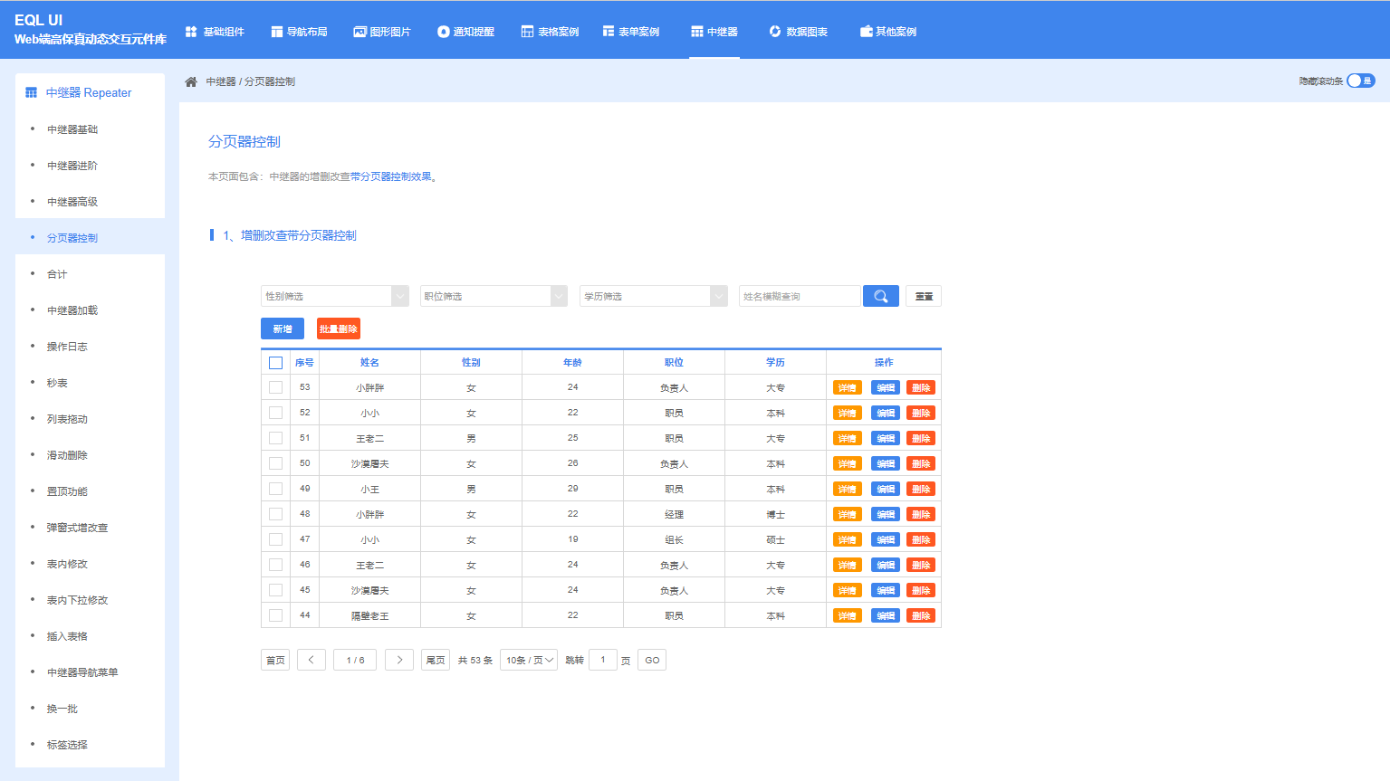This screenshot has width=1390, height=781.
Task: Click the 新增 button
Action: tap(282, 329)
